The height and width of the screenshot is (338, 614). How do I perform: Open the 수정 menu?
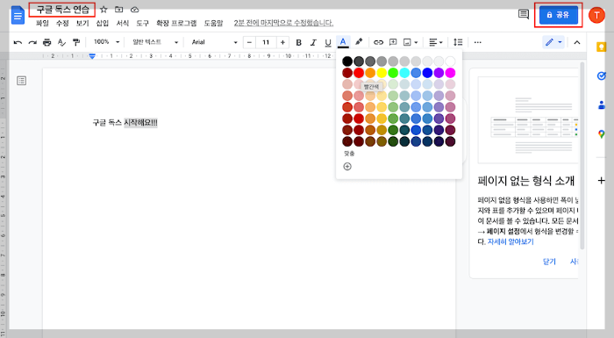[x=62, y=23]
